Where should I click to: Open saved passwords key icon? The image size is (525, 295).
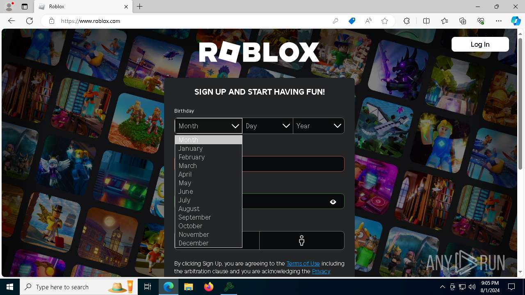pos(336,21)
